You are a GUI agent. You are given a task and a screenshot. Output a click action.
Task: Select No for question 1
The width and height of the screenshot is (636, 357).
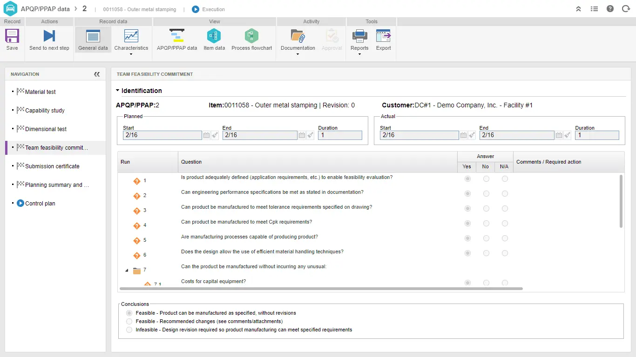point(486,179)
